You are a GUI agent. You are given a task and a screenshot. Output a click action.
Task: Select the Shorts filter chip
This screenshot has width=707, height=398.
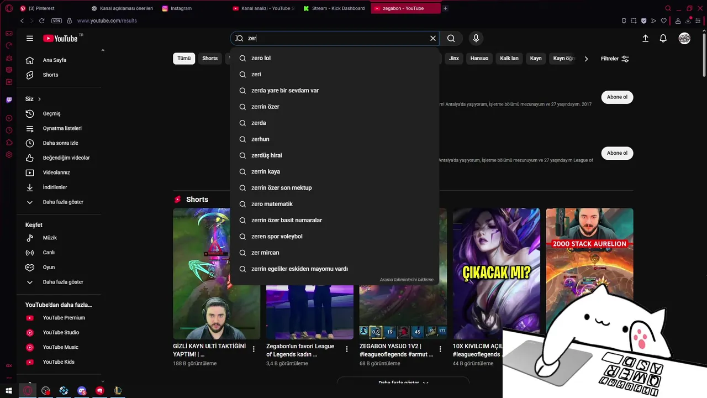(210, 58)
